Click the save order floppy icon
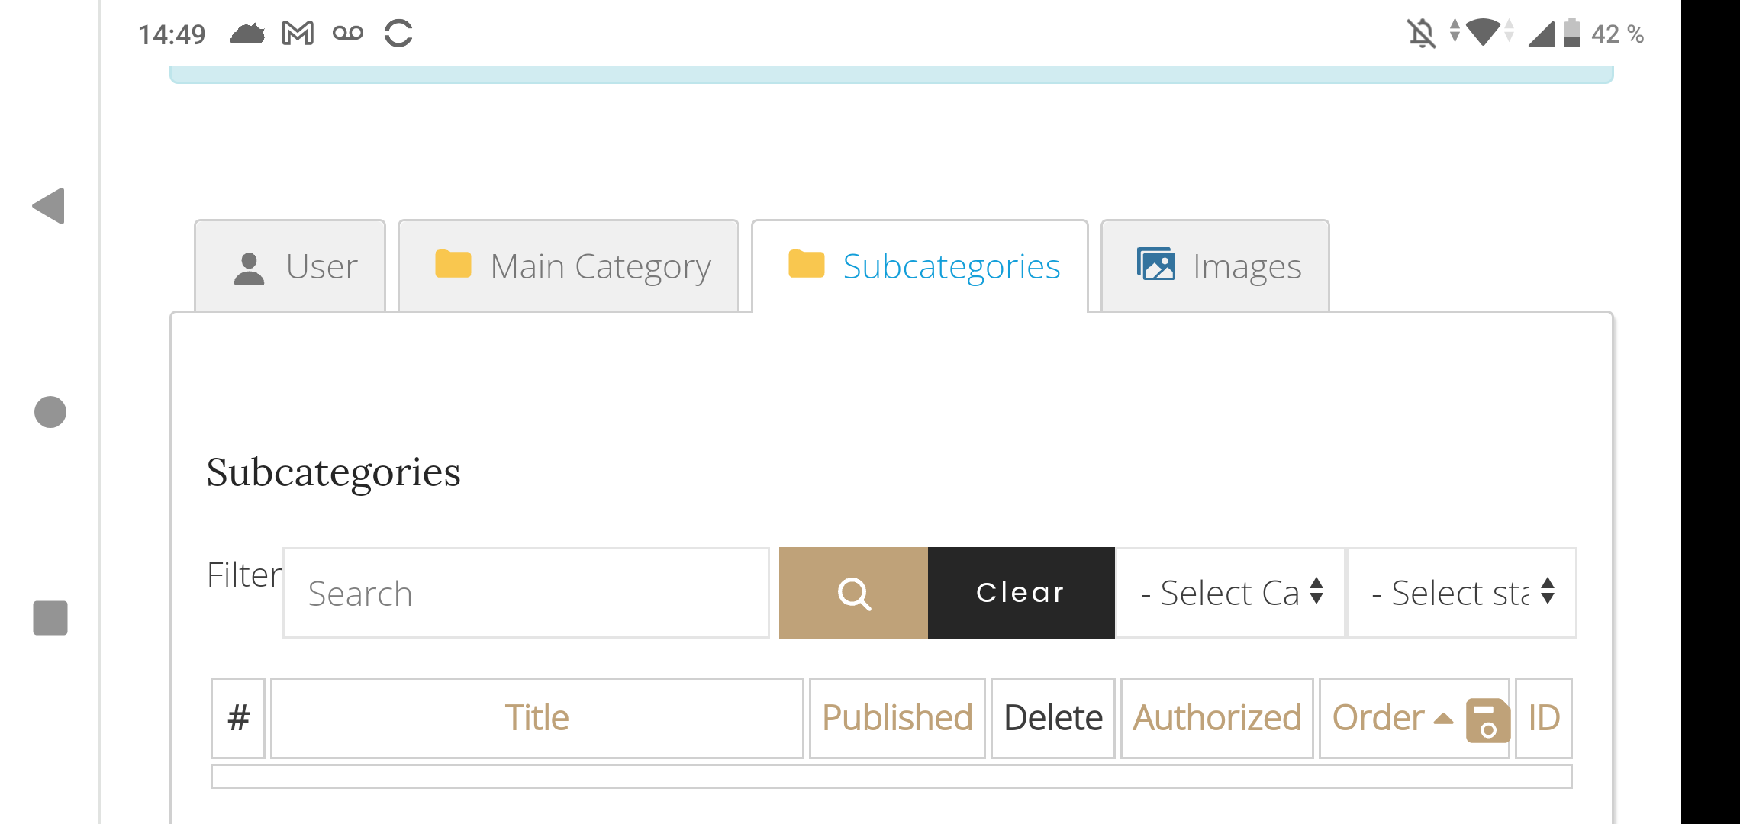 1487,719
